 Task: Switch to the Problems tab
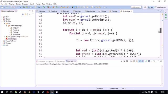click(40, 61)
